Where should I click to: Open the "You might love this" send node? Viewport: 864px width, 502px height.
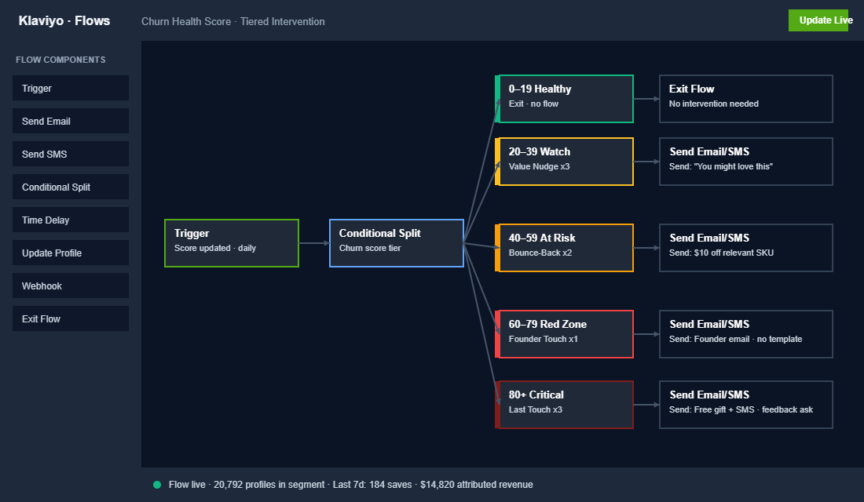point(746,162)
